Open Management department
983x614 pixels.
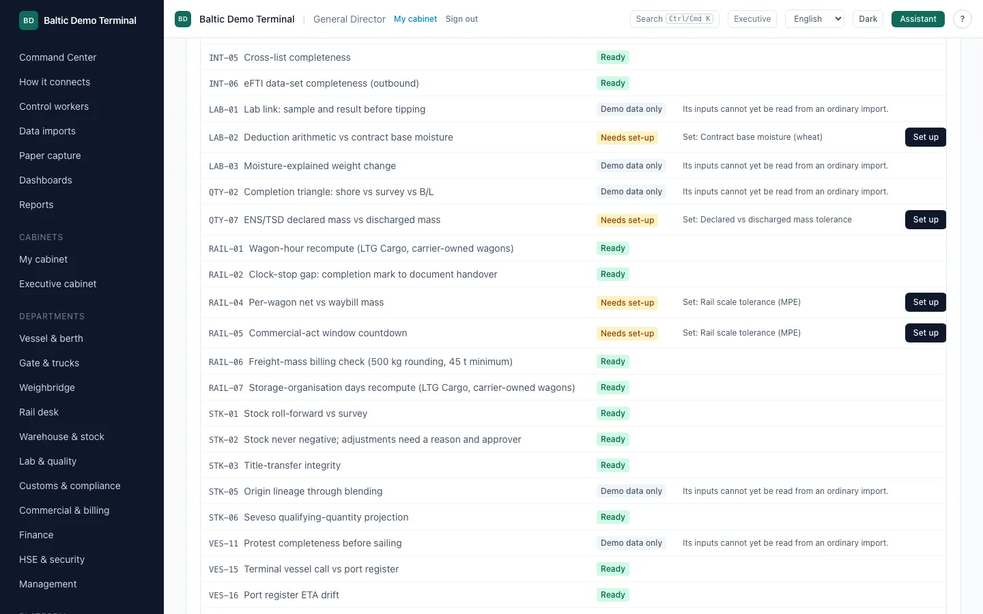(x=48, y=584)
